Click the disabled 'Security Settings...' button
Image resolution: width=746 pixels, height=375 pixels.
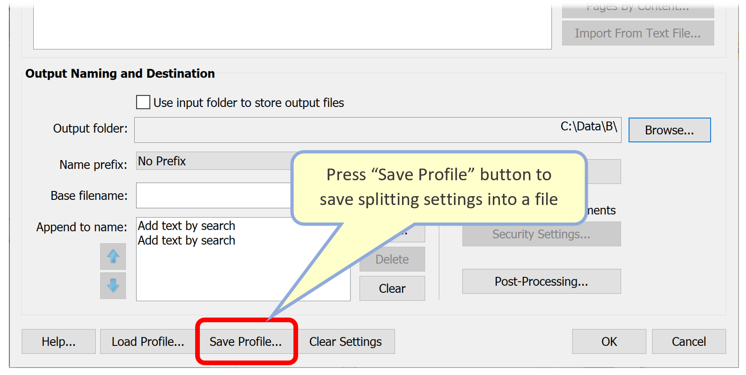(541, 234)
